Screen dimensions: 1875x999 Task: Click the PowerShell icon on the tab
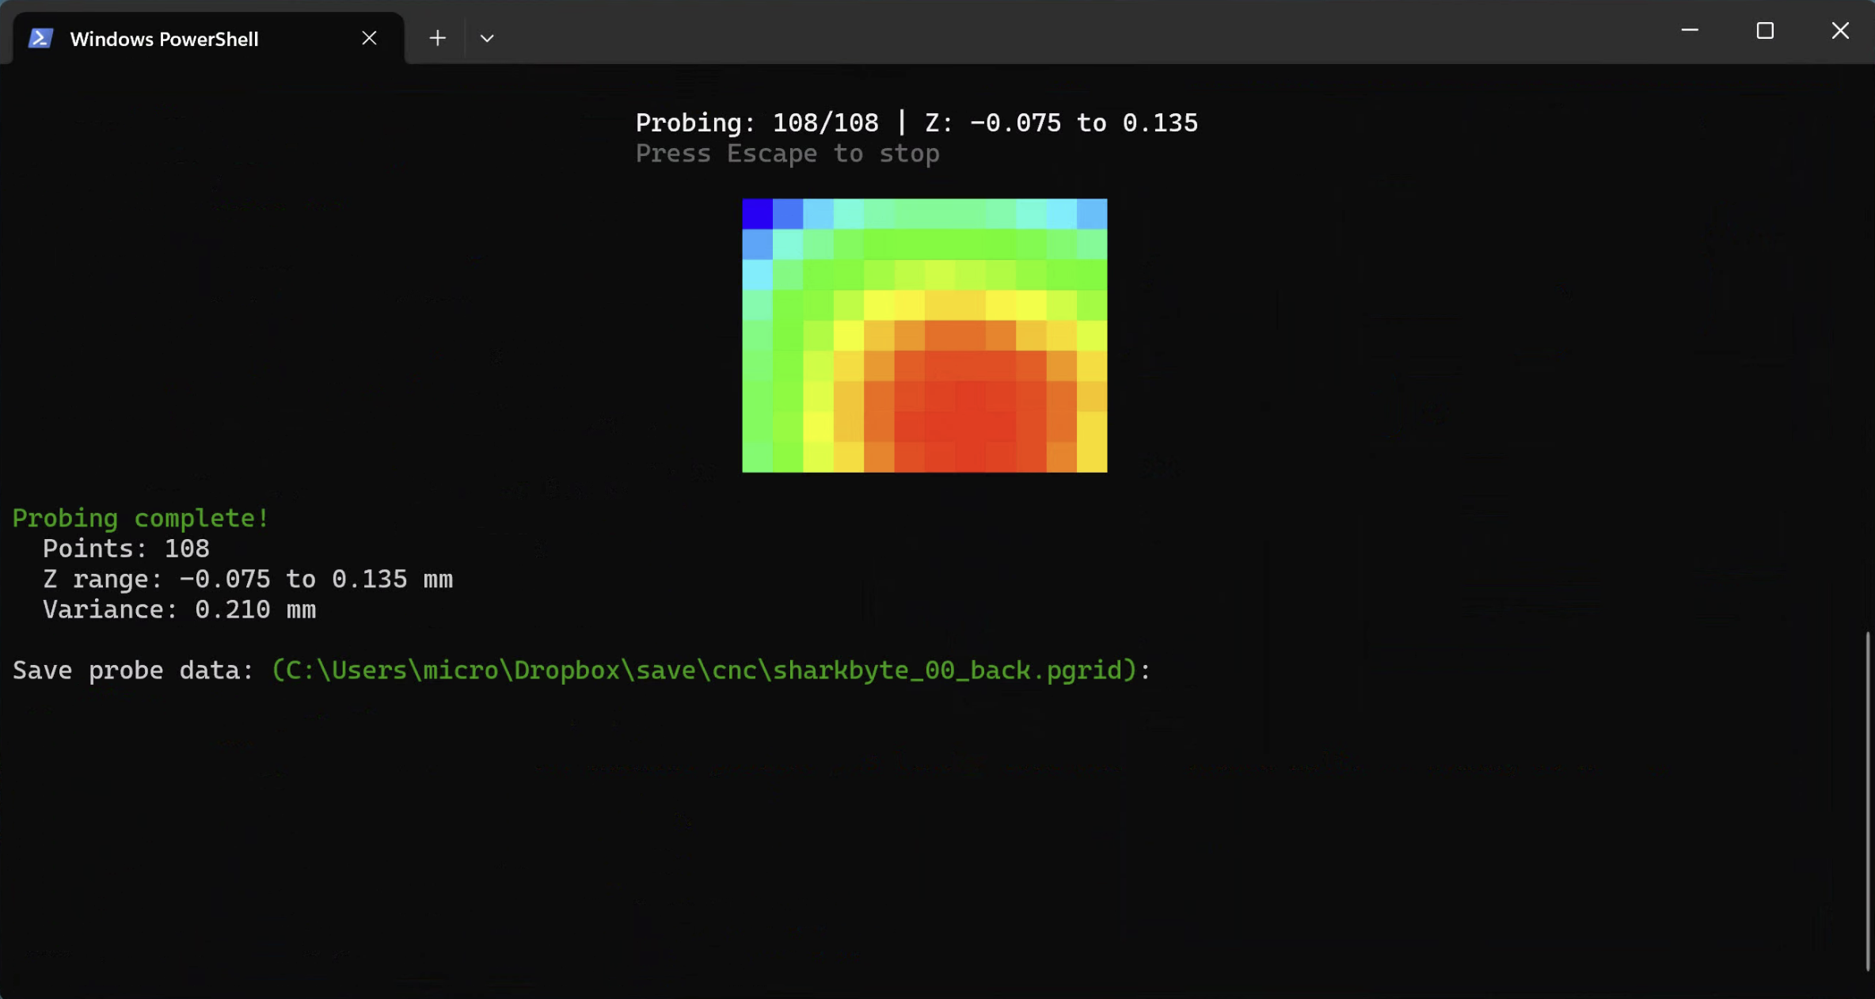click(x=40, y=37)
